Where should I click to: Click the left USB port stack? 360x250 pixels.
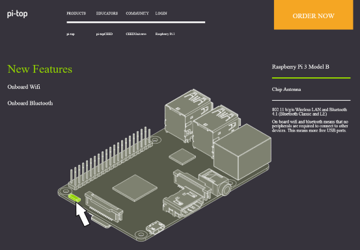coord(188,114)
